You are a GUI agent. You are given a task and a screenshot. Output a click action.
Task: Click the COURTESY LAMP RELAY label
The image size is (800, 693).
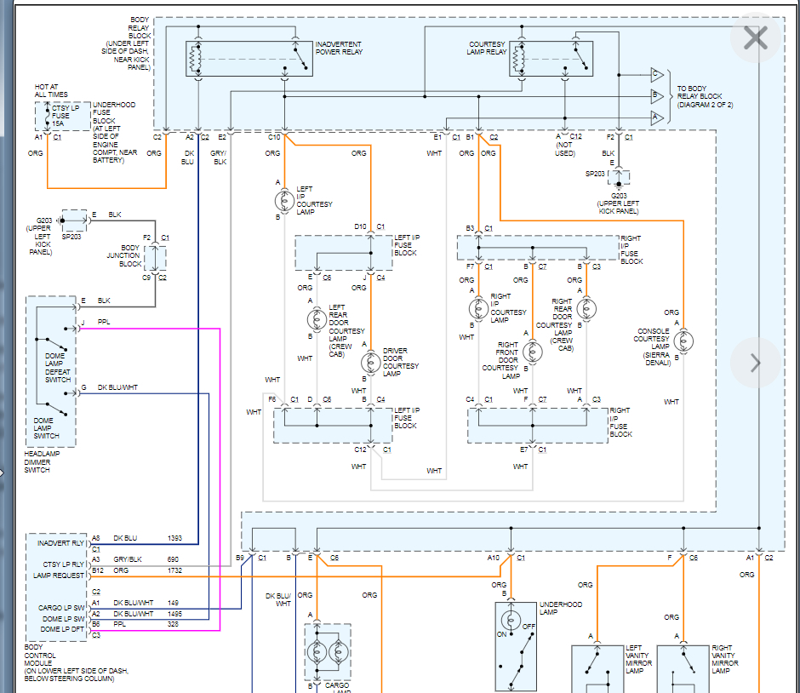(x=487, y=48)
